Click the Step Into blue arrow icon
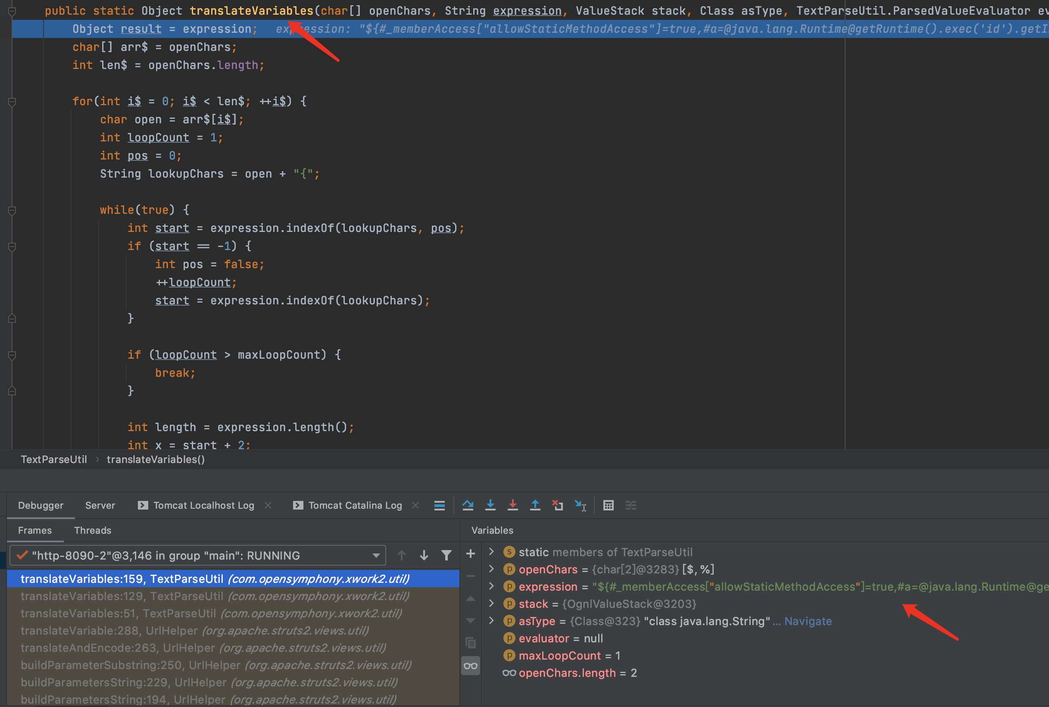The image size is (1049, 707). (490, 505)
